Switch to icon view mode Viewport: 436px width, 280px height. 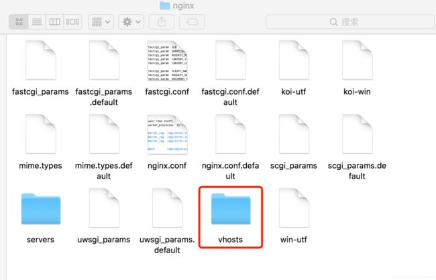click(19, 21)
